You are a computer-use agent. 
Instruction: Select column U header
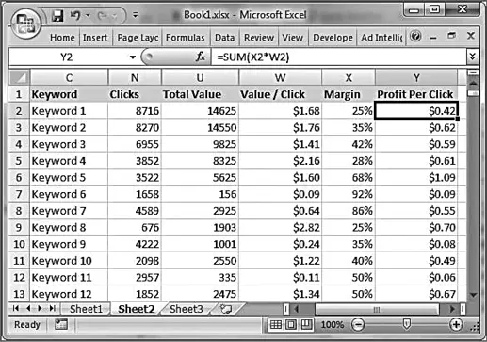point(200,77)
